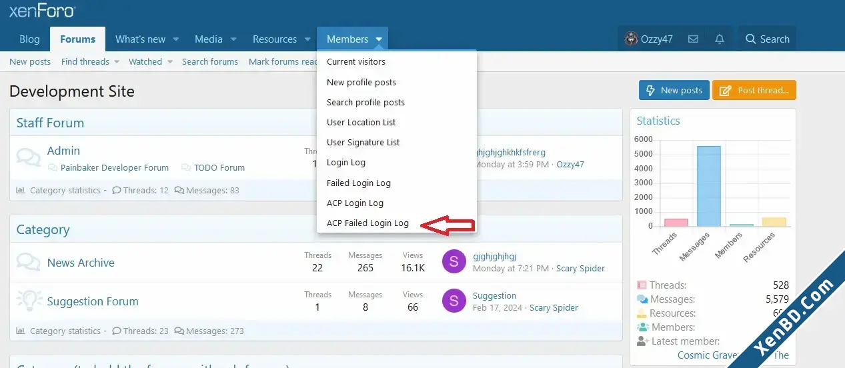Click the Threads statistics icon

click(x=642, y=285)
